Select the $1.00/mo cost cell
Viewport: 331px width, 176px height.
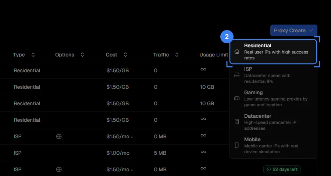coord(118,153)
